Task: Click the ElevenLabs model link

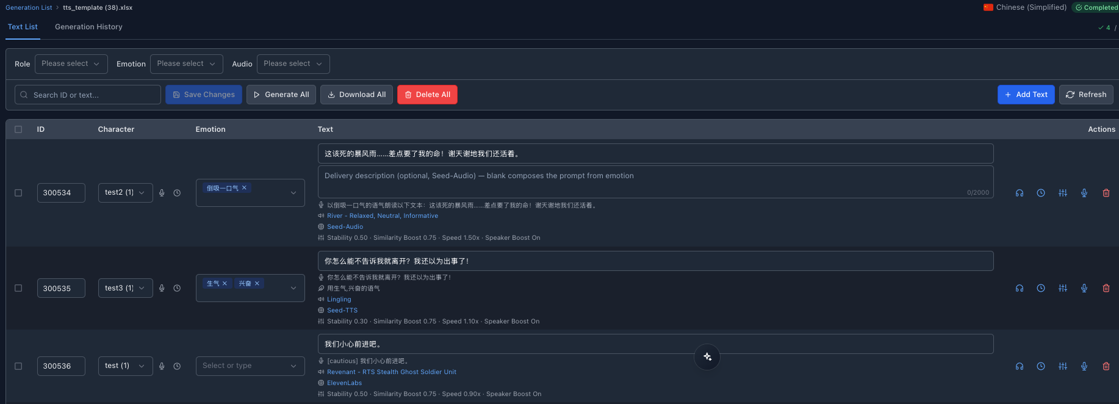Action: [344, 383]
